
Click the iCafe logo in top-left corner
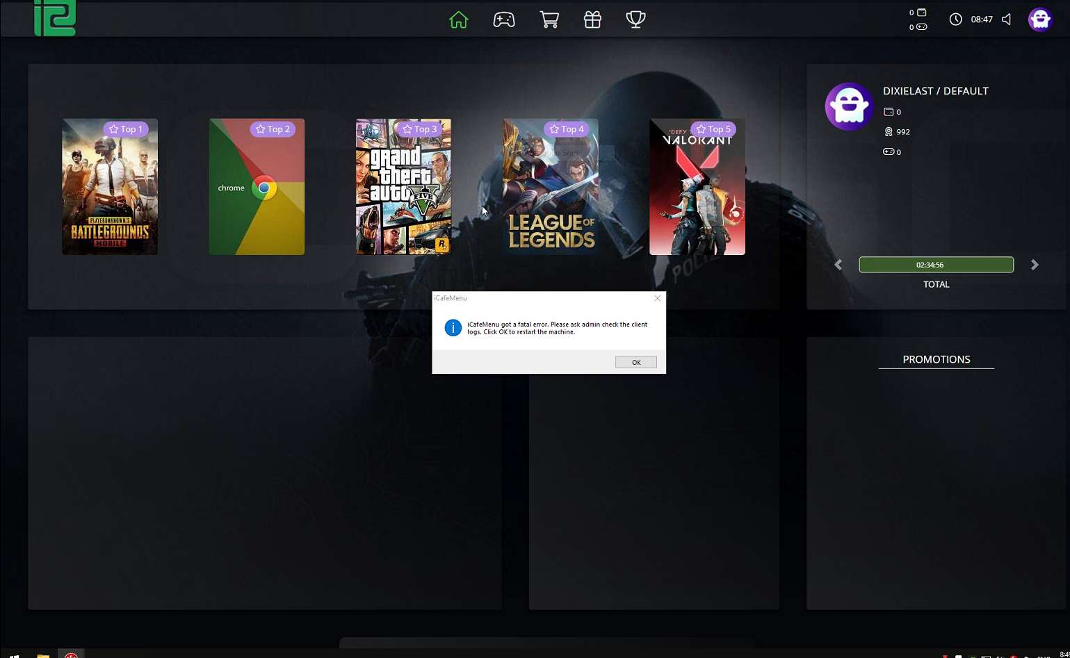55,18
